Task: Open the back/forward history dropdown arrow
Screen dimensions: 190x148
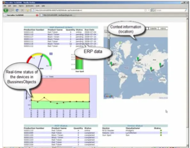Action: pos(13,10)
